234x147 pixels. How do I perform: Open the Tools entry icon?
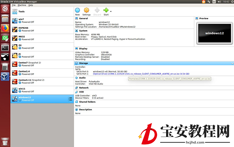[x=15, y=11]
